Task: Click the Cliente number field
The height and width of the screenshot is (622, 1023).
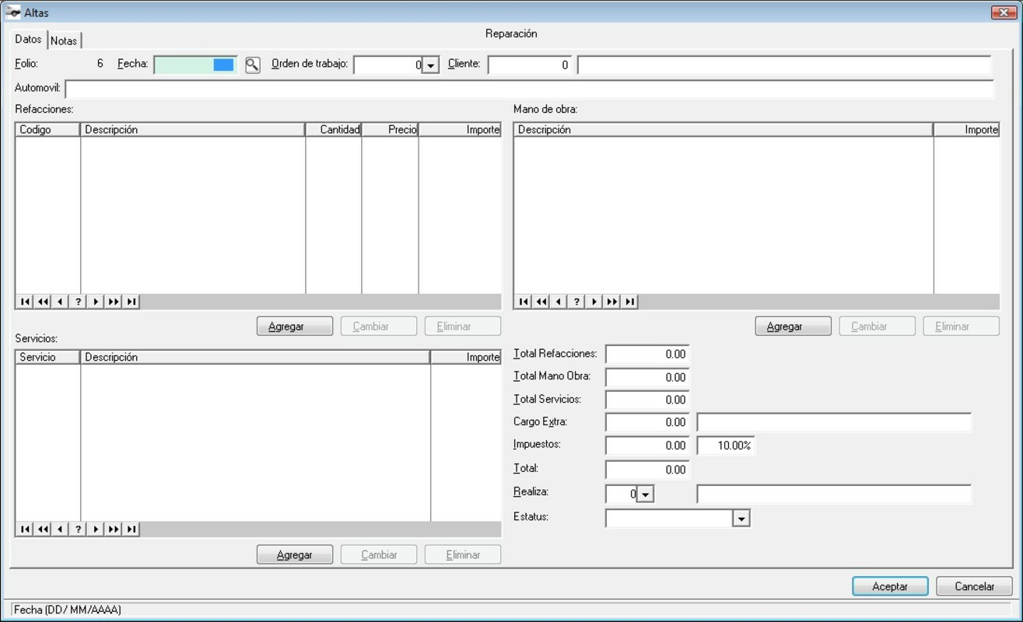Action: (x=530, y=65)
